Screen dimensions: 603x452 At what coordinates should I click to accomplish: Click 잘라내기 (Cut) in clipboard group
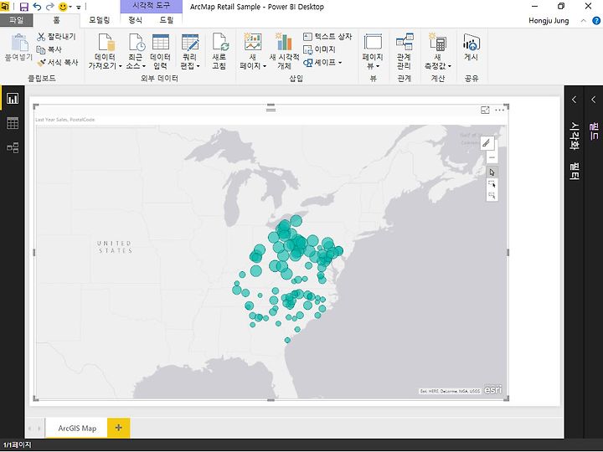click(x=57, y=37)
